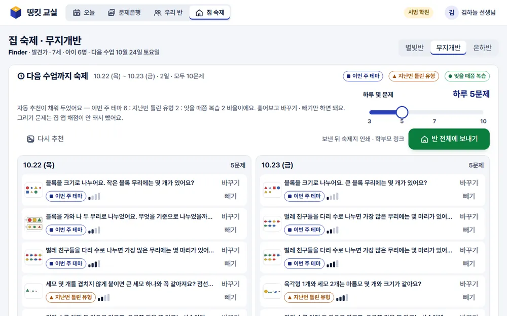507x316 pixels.
Task: Click the 다시 추천 button
Action: (x=45, y=139)
